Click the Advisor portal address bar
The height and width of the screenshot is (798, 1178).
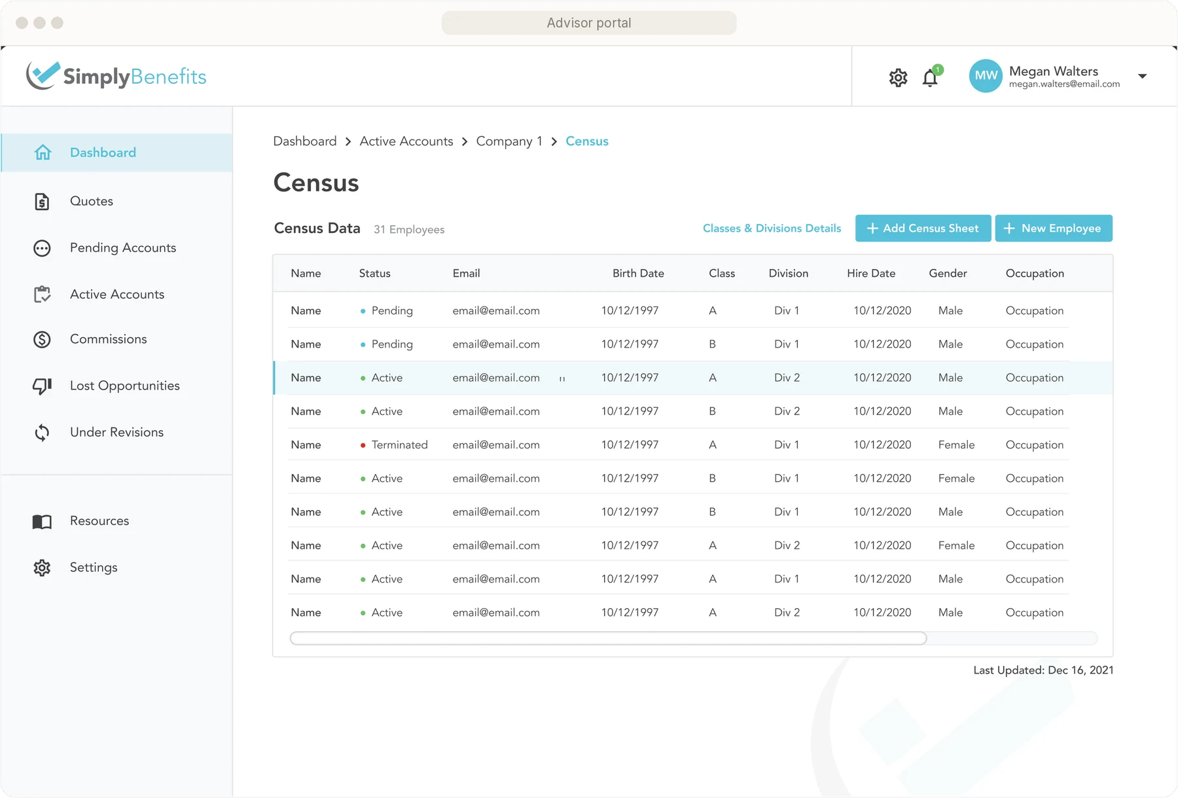tap(589, 23)
